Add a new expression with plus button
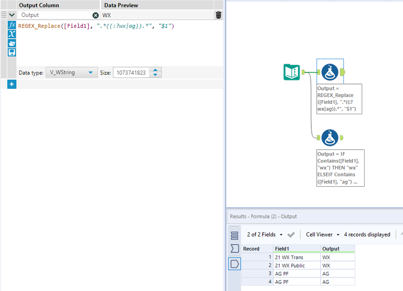This screenshot has height=291, width=403. pyautogui.click(x=12, y=84)
